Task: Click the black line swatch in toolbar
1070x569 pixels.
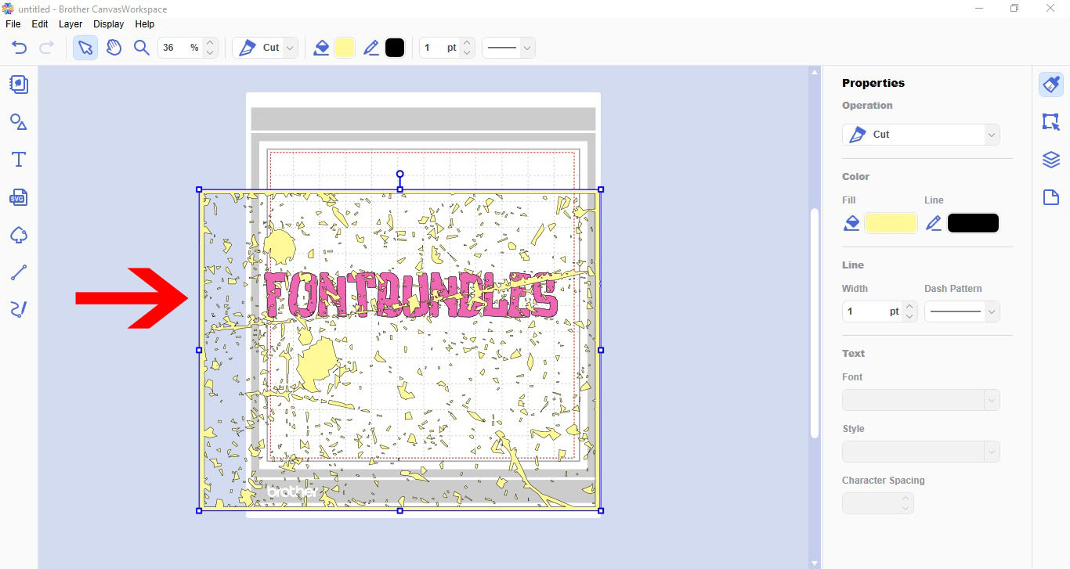Action: pyautogui.click(x=395, y=48)
